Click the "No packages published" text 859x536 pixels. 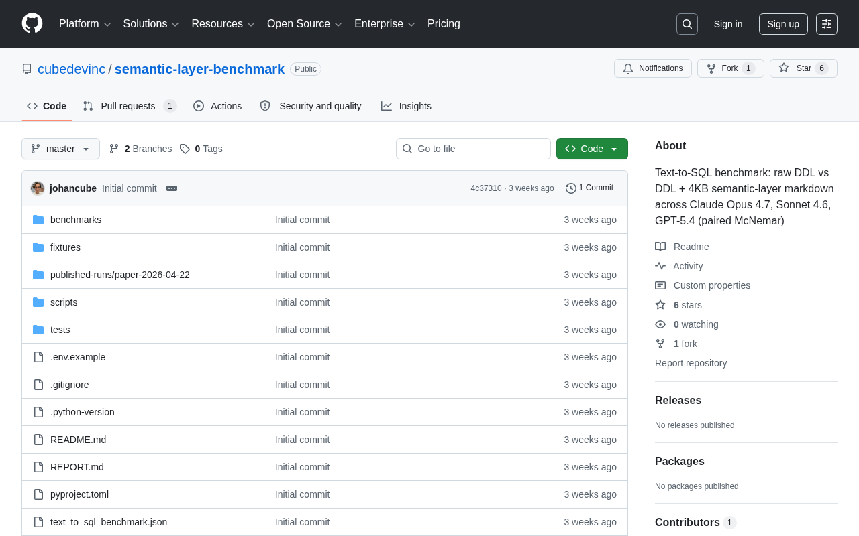697,486
